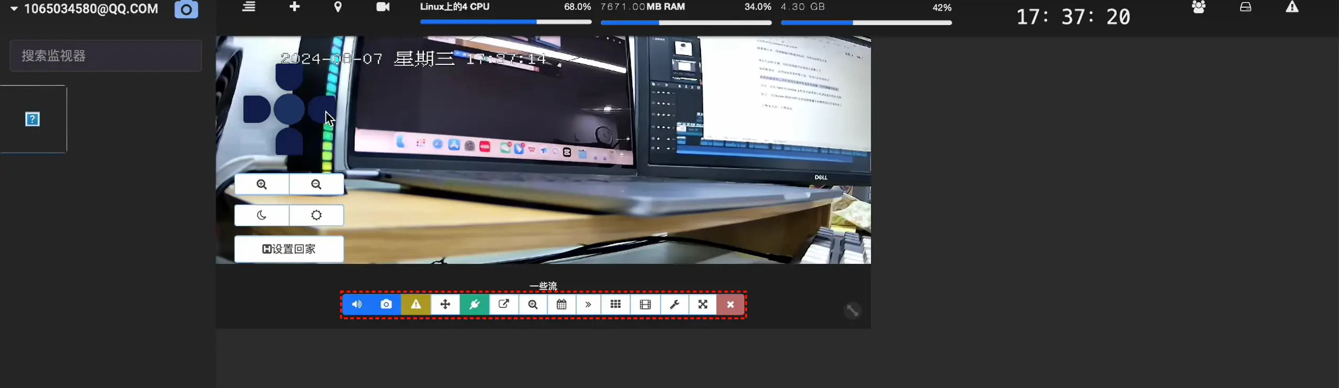Expand the double-chevron in stream toolbar

point(588,304)
